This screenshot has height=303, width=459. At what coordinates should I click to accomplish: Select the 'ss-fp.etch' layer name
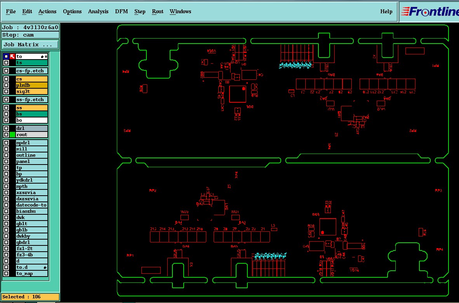[x=31, y=100]
